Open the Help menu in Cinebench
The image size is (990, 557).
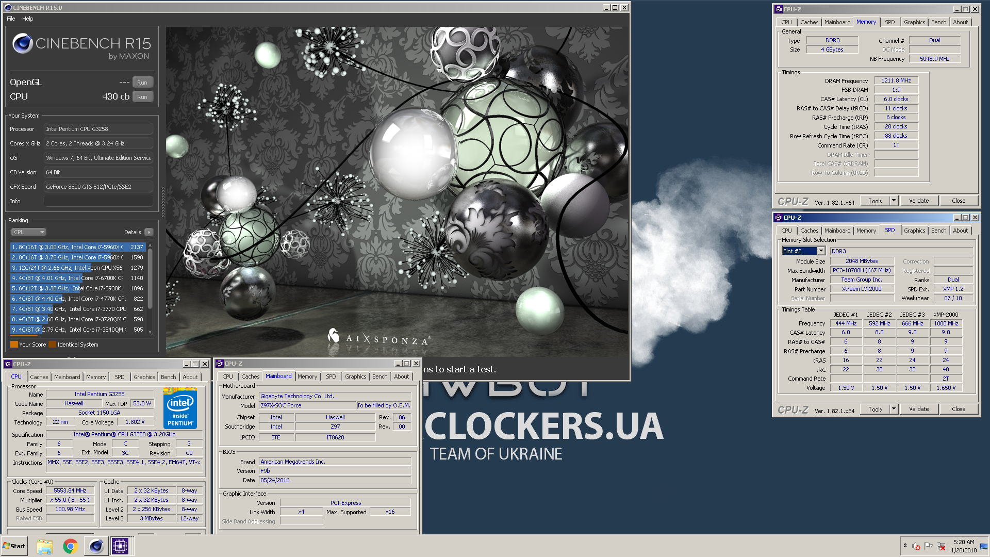[28, 19]
